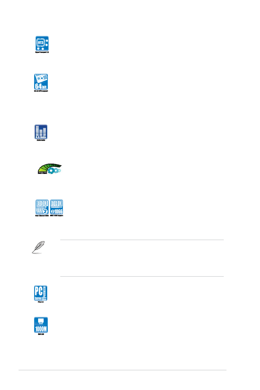Select the 1000M Gigabit LAN icon

click(x=41, y=325)
